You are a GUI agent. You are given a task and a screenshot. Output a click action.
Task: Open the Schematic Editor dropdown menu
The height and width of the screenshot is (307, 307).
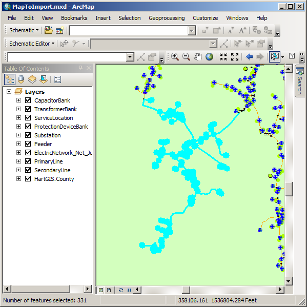pos(32,44)
